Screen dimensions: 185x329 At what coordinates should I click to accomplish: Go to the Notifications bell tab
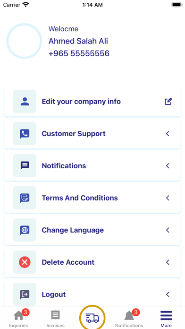(129, 319)
